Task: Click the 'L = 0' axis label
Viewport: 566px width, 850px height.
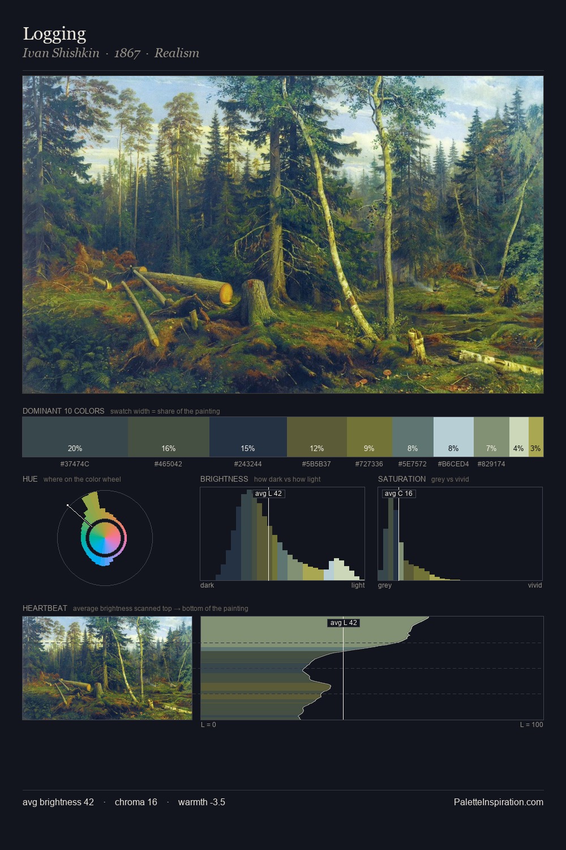Action: 208,725
